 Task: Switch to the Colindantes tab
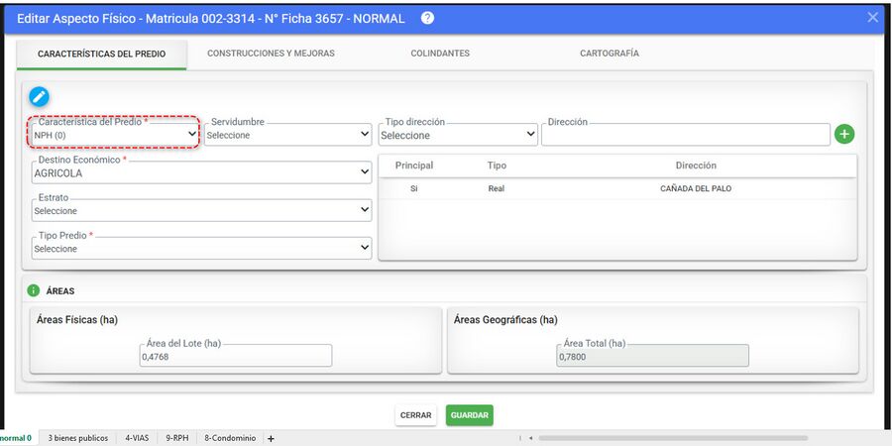(440, 54)
